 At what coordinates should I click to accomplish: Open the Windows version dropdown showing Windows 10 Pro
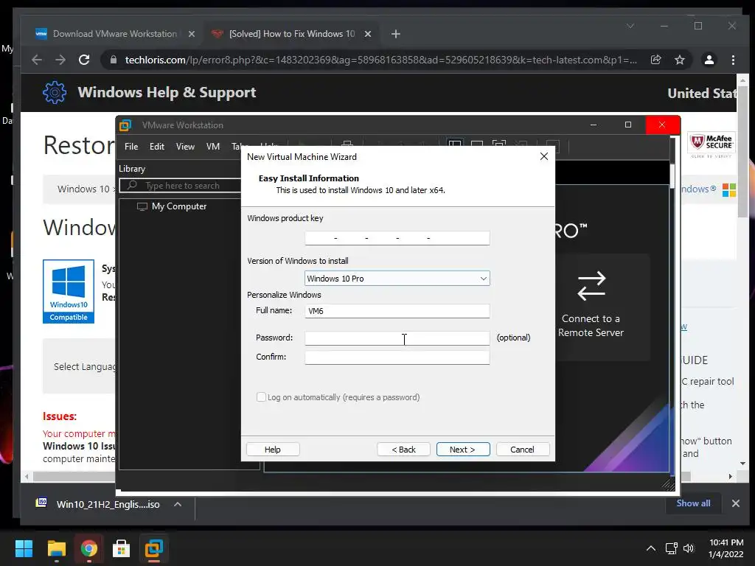click(x=397, y=278)
